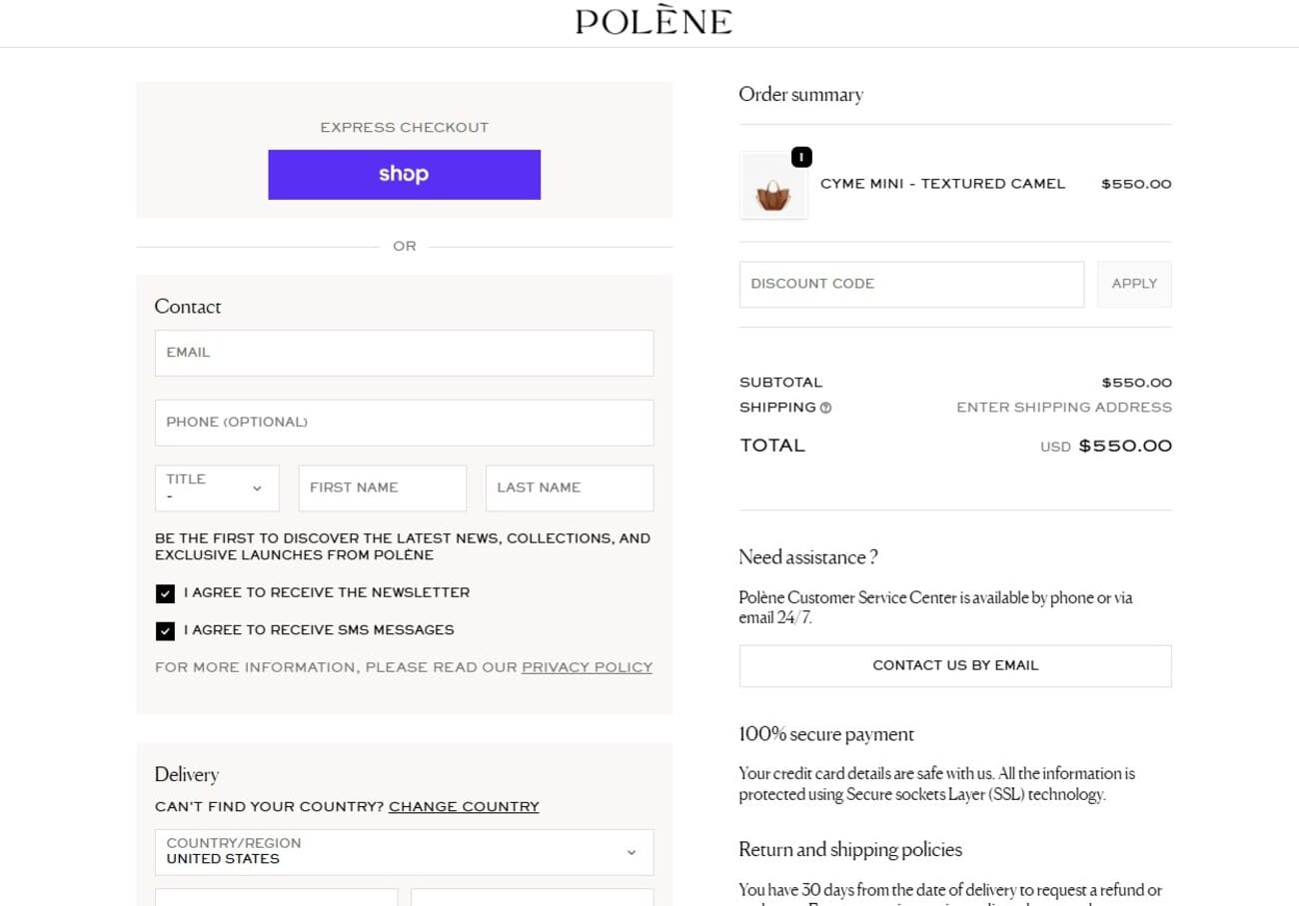Click the Country/Region dropdown chevron
The height and width of the screenshot is (906, 1299).
tap(632, 852)
